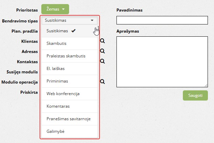
Task: Click the Aprašymas heading
Action: tap(128, 31)
